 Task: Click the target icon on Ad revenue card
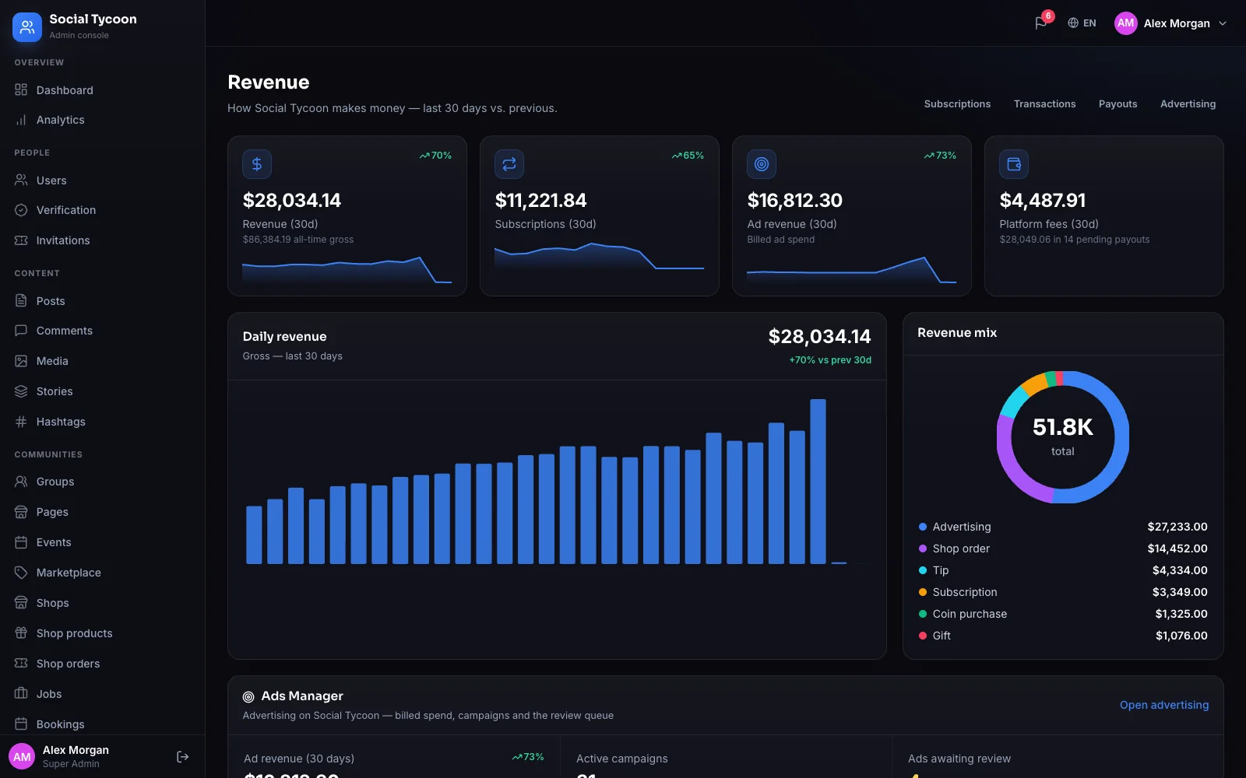point(762,164)
